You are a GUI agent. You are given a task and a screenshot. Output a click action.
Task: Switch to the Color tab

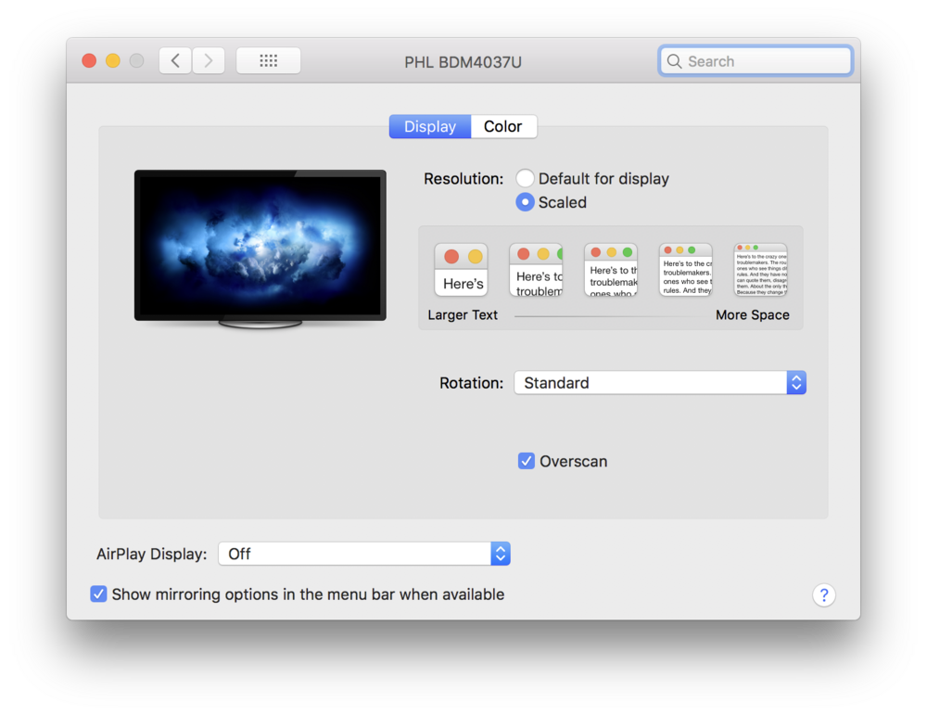pos(502,127)
